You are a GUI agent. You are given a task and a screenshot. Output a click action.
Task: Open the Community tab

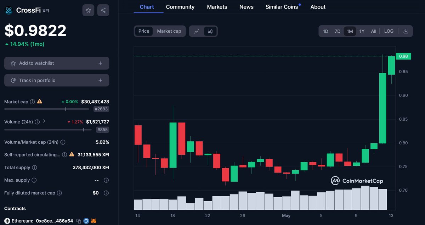180,7
